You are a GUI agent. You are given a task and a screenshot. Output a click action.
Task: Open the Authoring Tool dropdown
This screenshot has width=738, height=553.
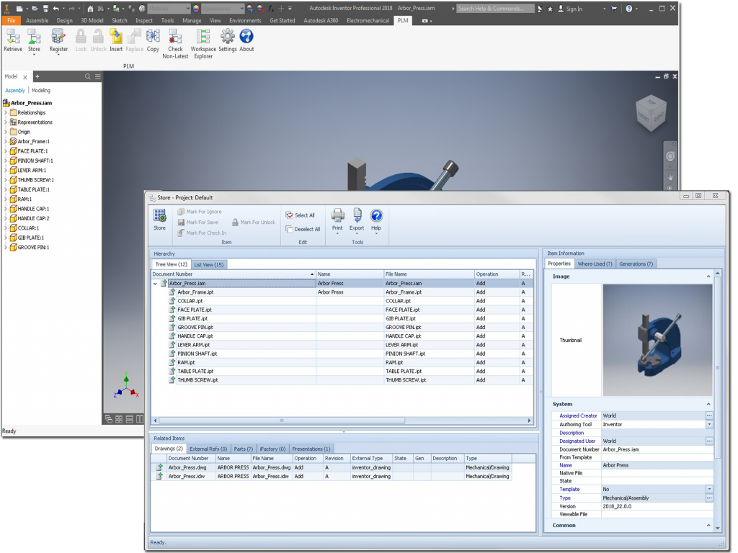[x=709, y=425]
